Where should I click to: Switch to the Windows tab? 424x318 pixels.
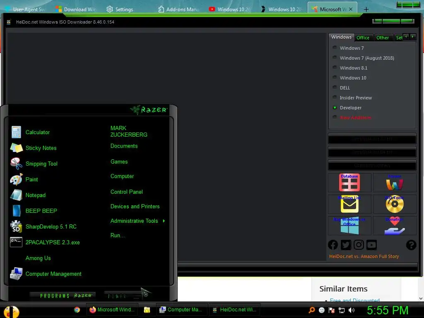point(341,37)
